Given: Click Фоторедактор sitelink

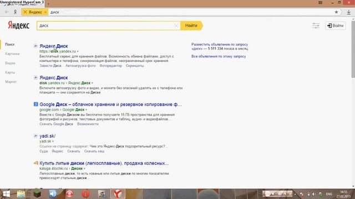Looking at the screenshot, I should pos(111,66).
